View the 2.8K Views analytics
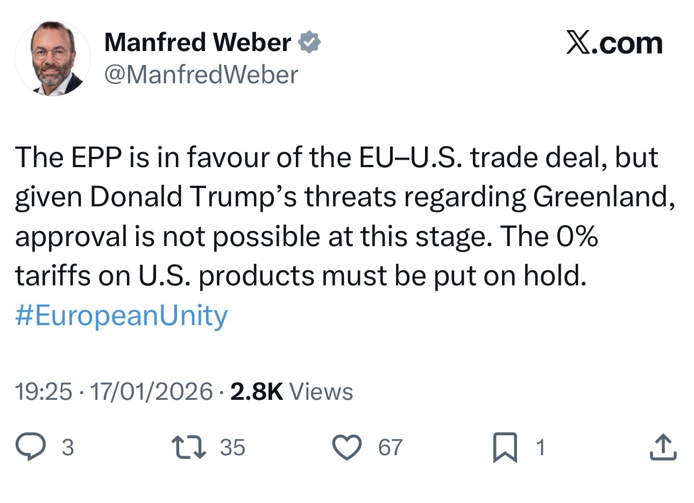 [292, 391]
